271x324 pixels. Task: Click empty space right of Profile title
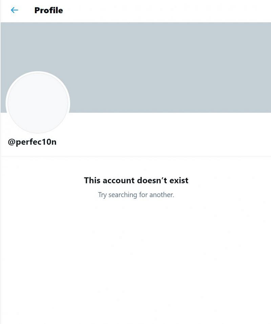click(x=165, y=10)
